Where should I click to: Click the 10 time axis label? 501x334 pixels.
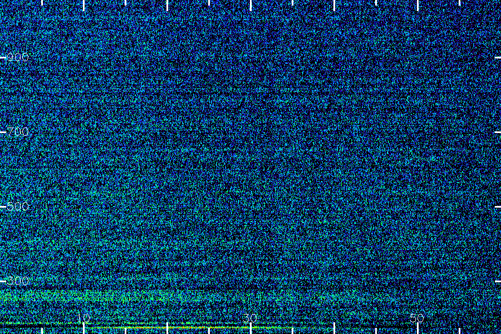[83, 318]
